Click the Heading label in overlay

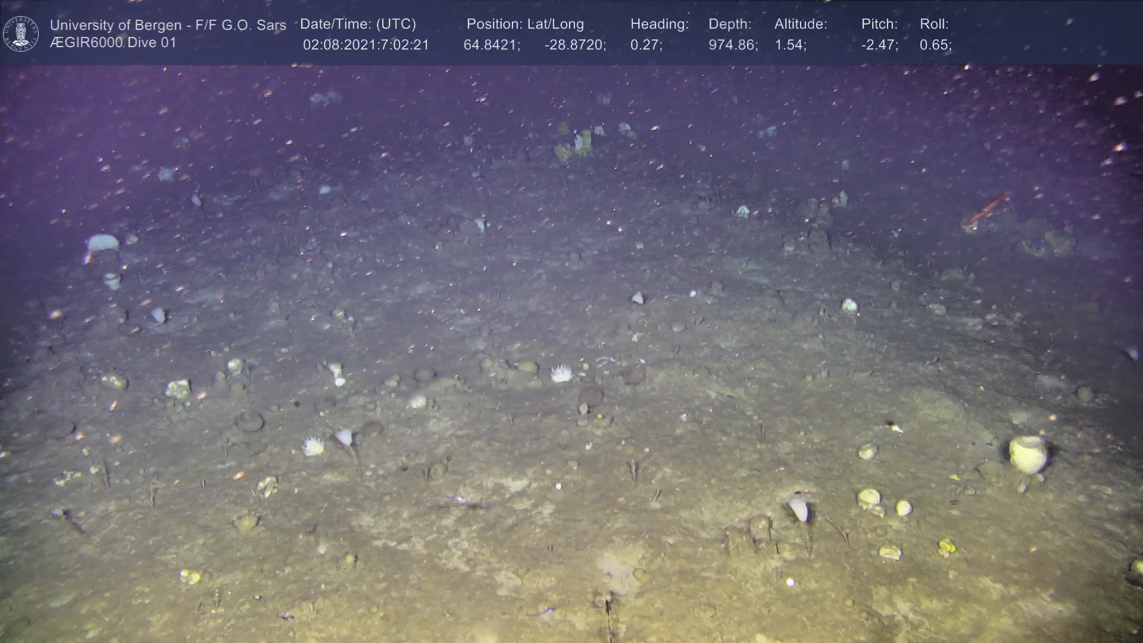point(659,24)
